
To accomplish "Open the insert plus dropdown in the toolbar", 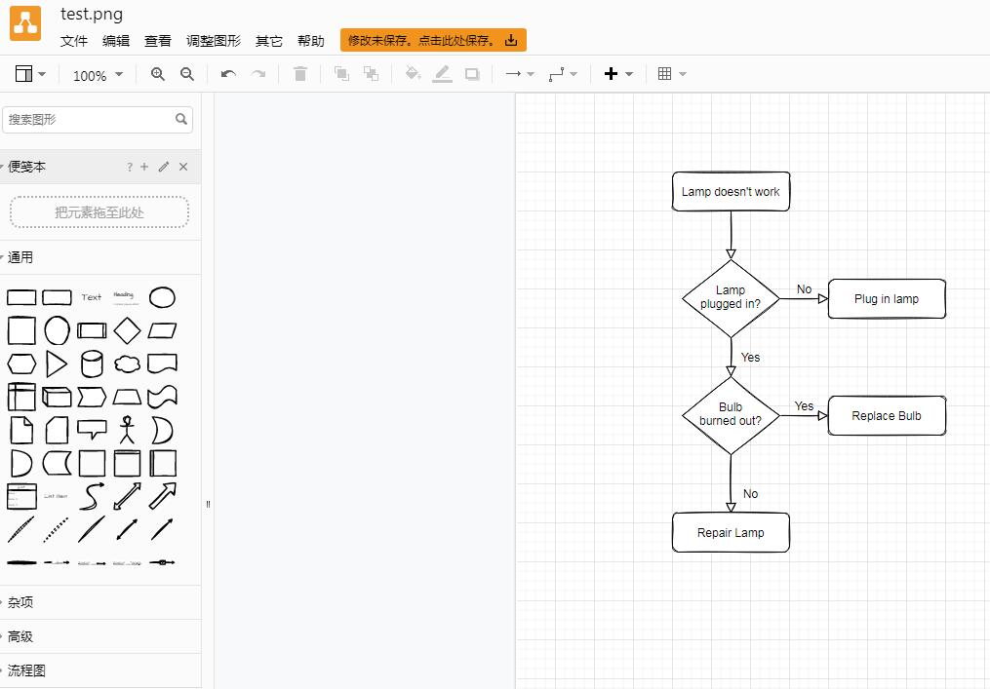I will 618,74.
